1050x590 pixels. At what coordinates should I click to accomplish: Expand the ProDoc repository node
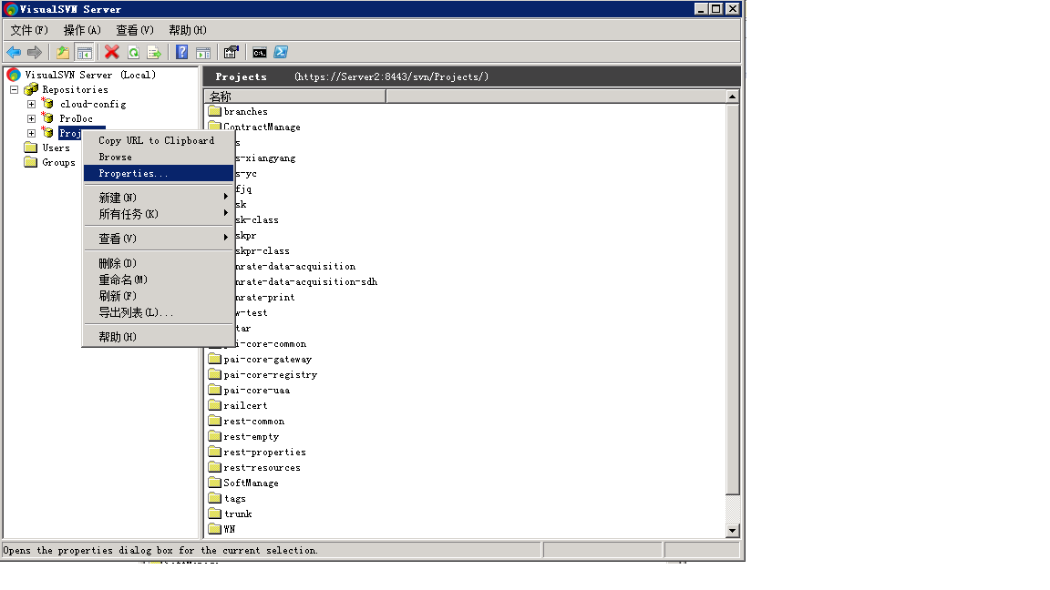click(32, 118)
